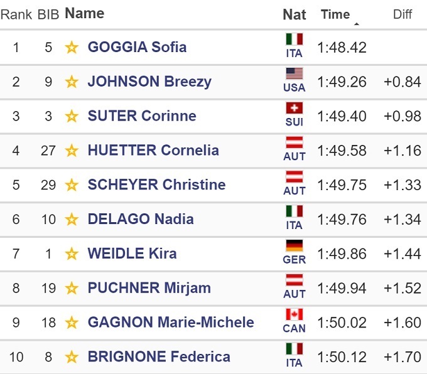This screenshot has height=374, width=427.
Task: Open GAGNON Marie-Michele athlete profile
Action: [171, 323]
